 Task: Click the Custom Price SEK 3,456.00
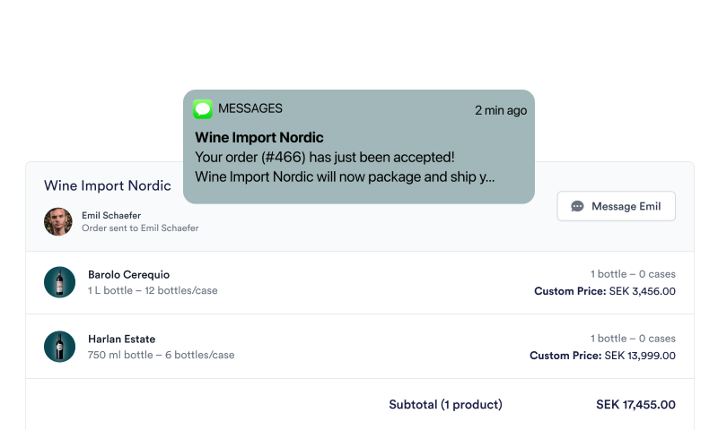(605, 291)
